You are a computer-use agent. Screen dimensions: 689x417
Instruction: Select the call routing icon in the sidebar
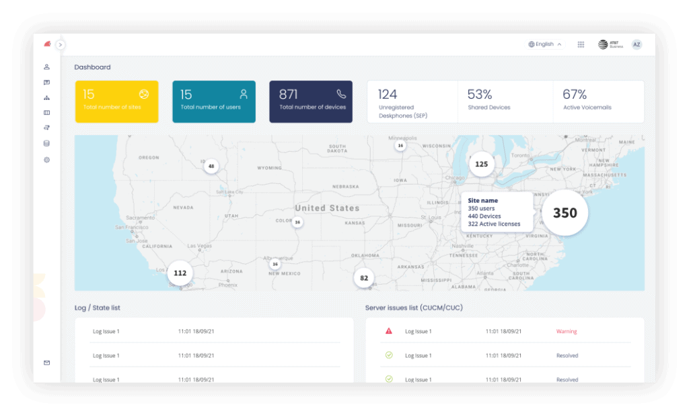(x=46, y=127)
